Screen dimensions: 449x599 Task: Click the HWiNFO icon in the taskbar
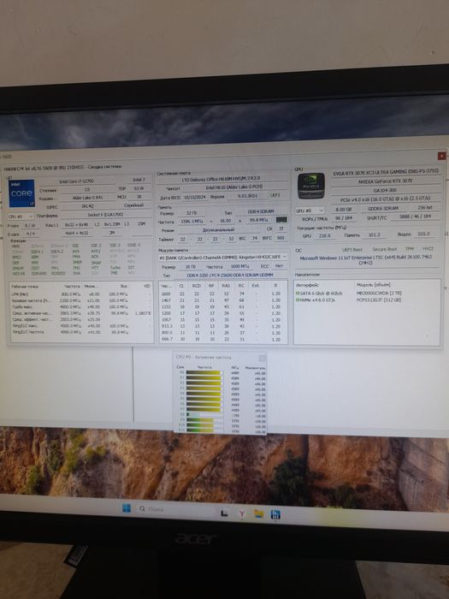[x=275, y=514]
